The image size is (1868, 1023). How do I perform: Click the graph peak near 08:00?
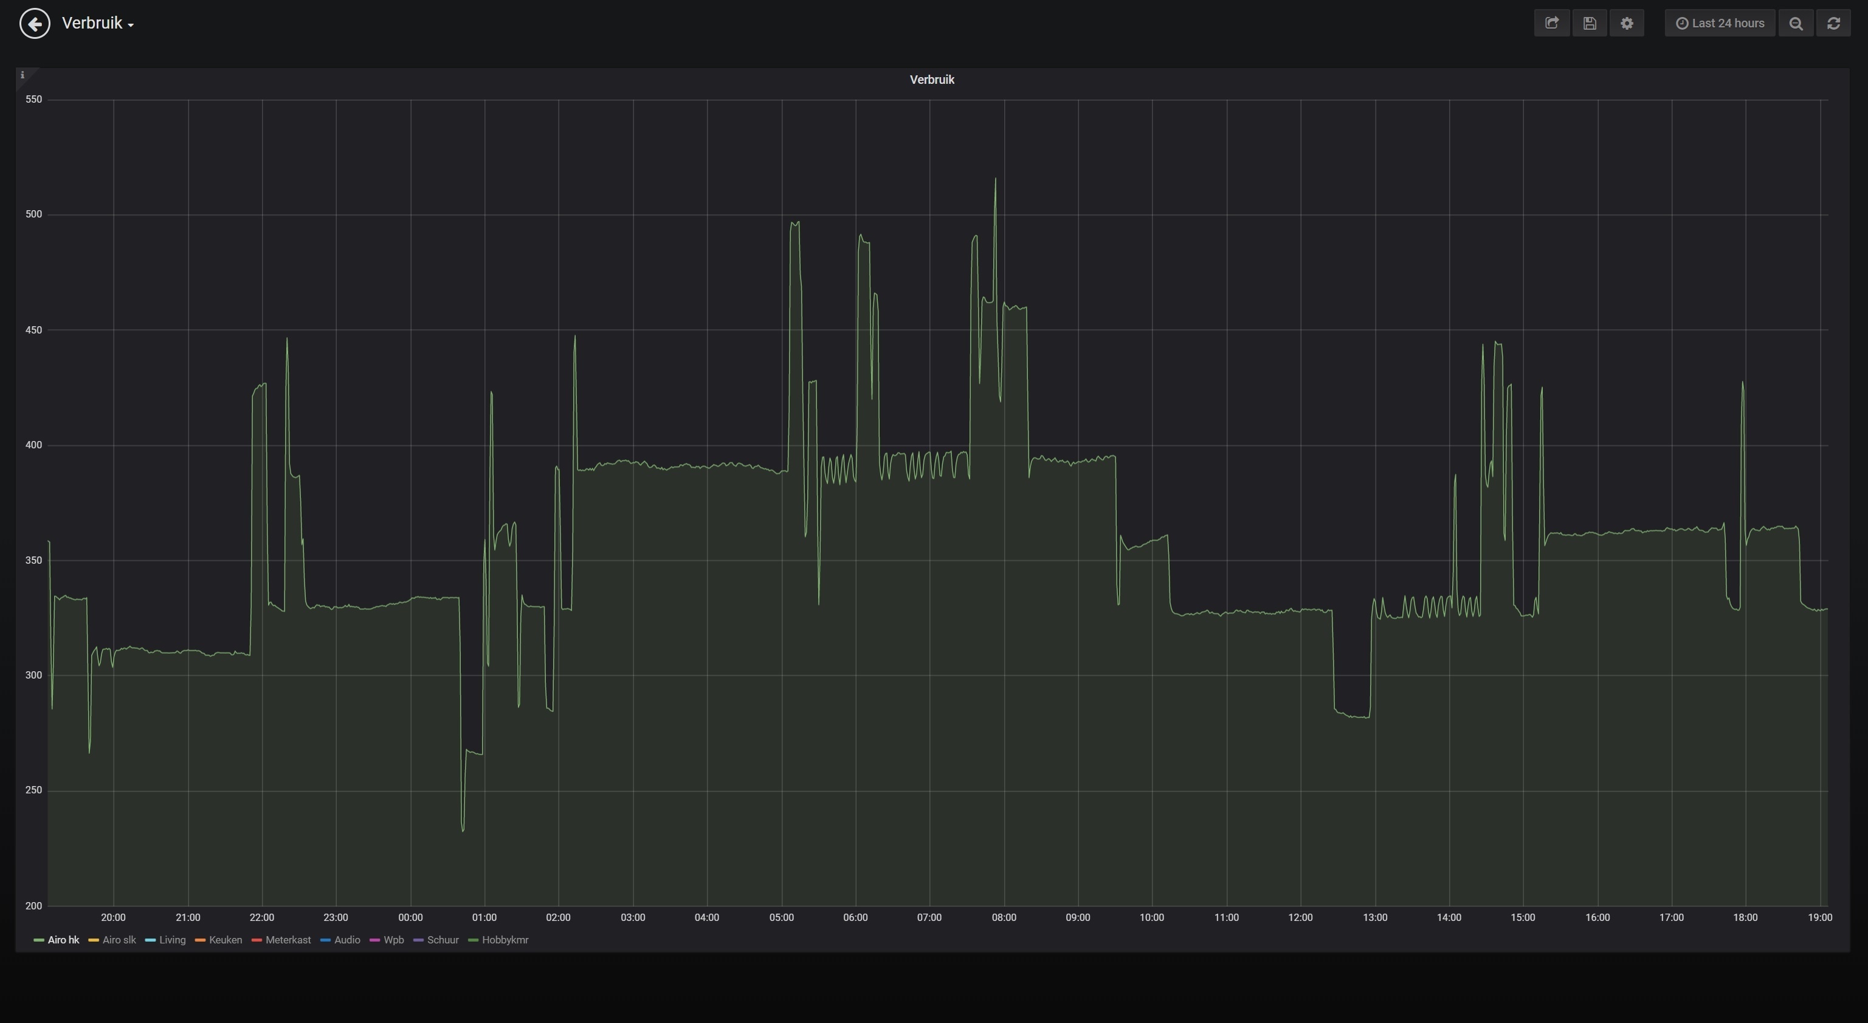coord(995,180)
